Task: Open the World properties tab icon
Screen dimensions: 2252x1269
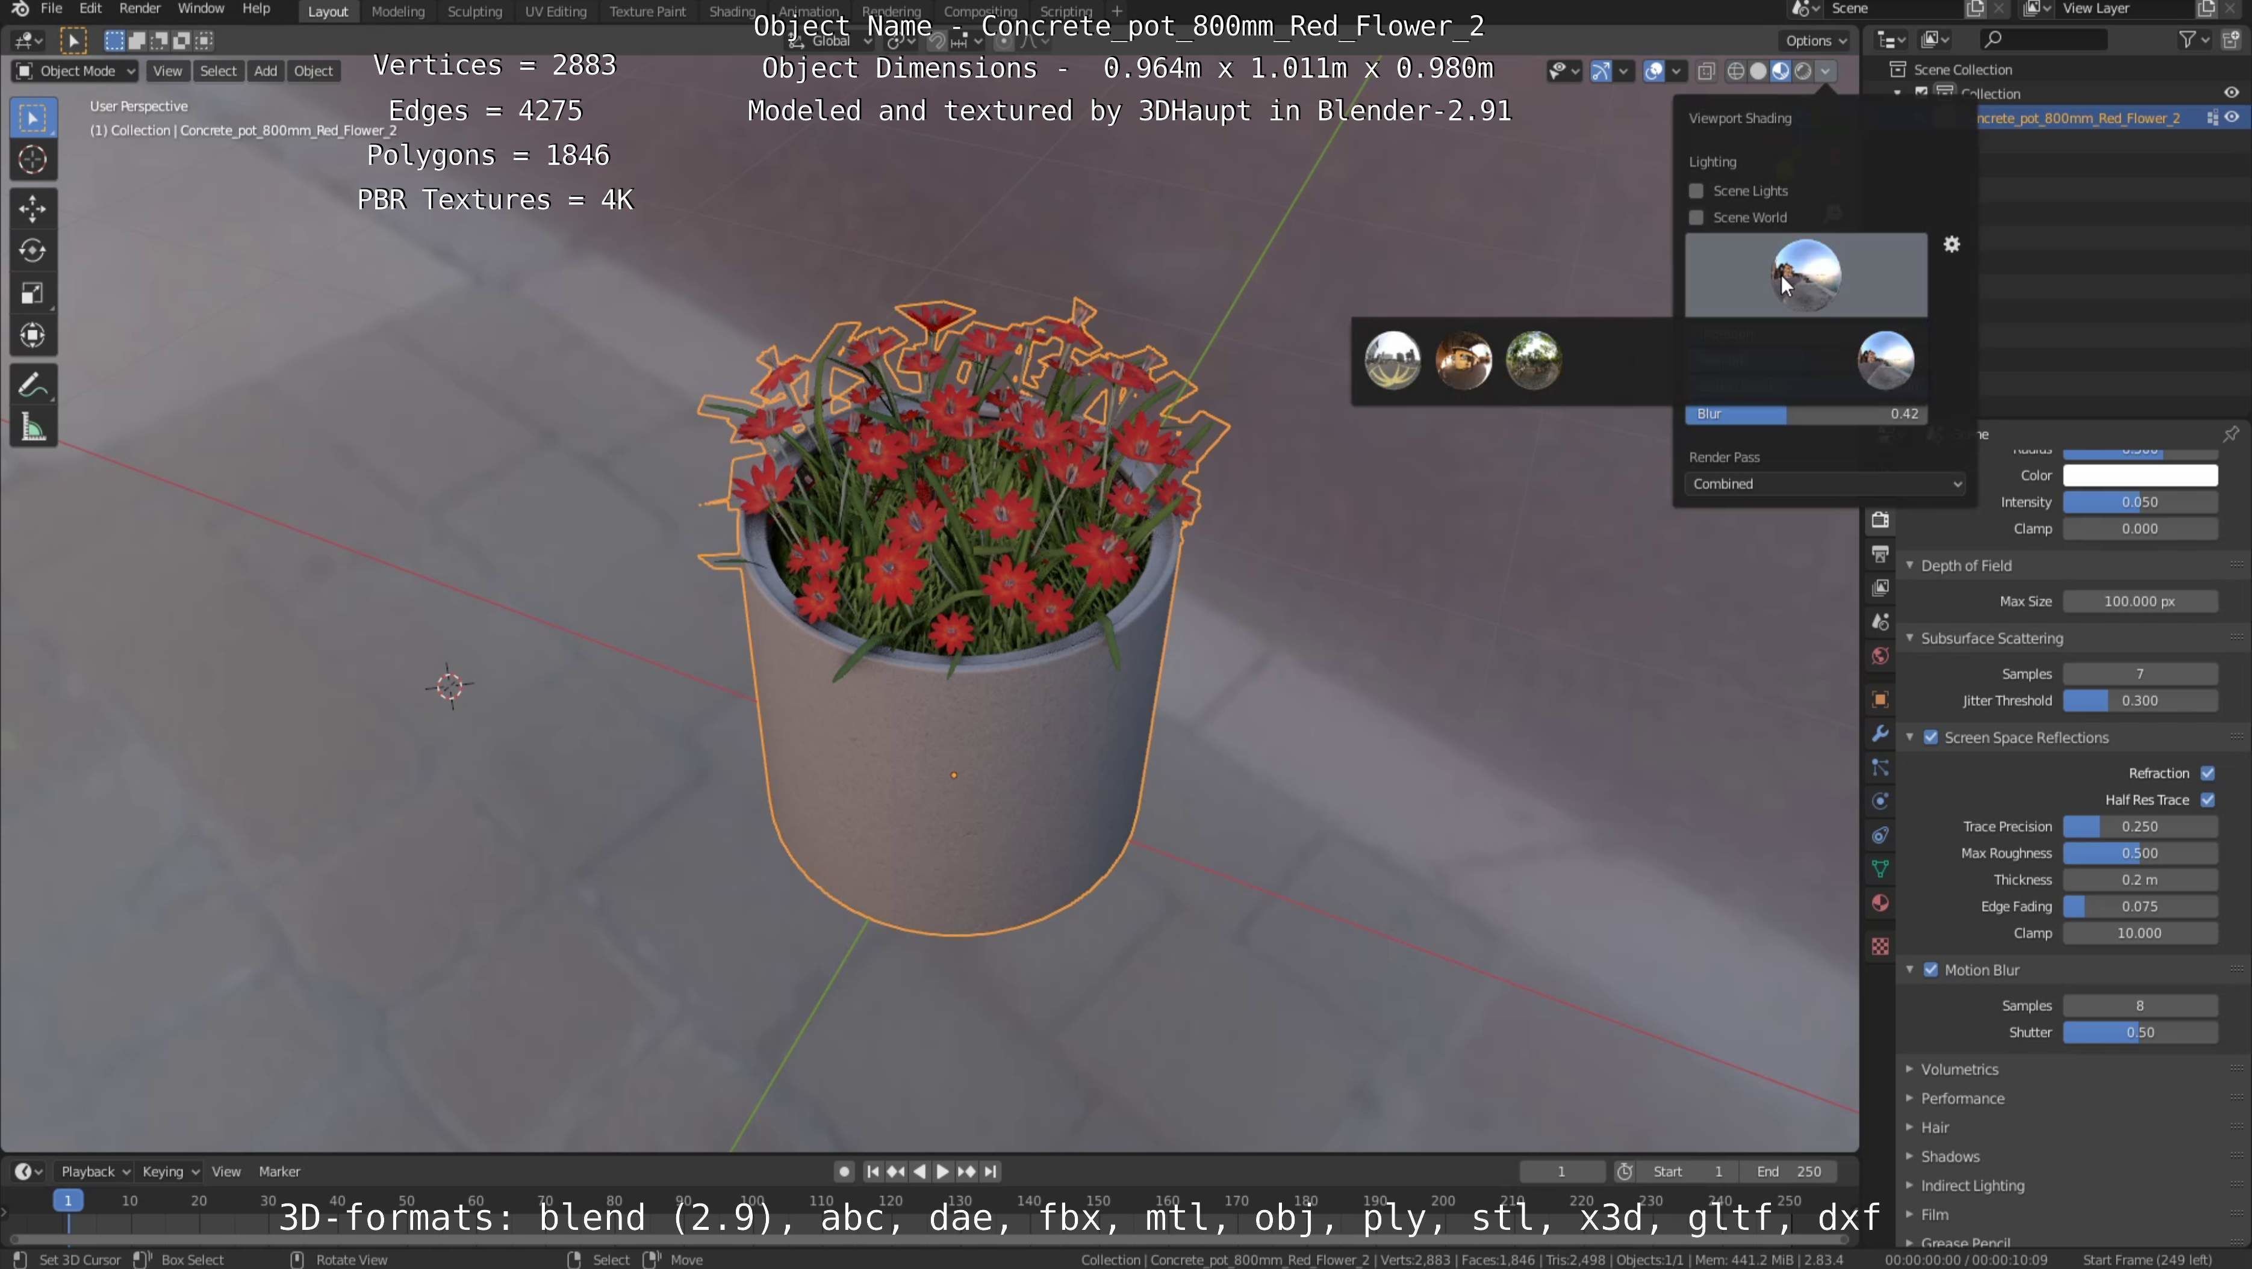Action: (1880, 656)
